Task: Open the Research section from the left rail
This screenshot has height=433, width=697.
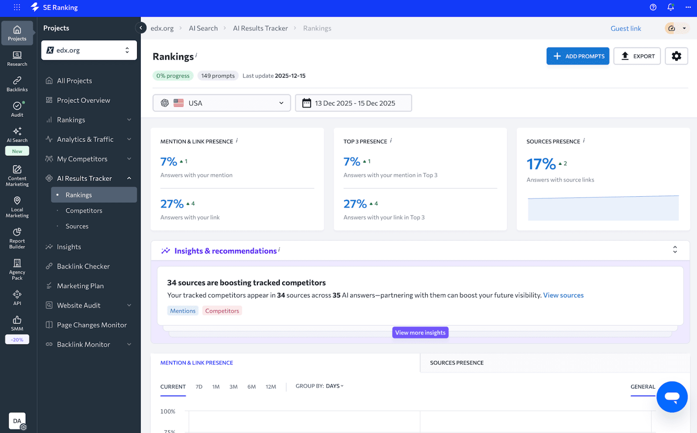Action: pyautogui.click(x=17, y=59)
